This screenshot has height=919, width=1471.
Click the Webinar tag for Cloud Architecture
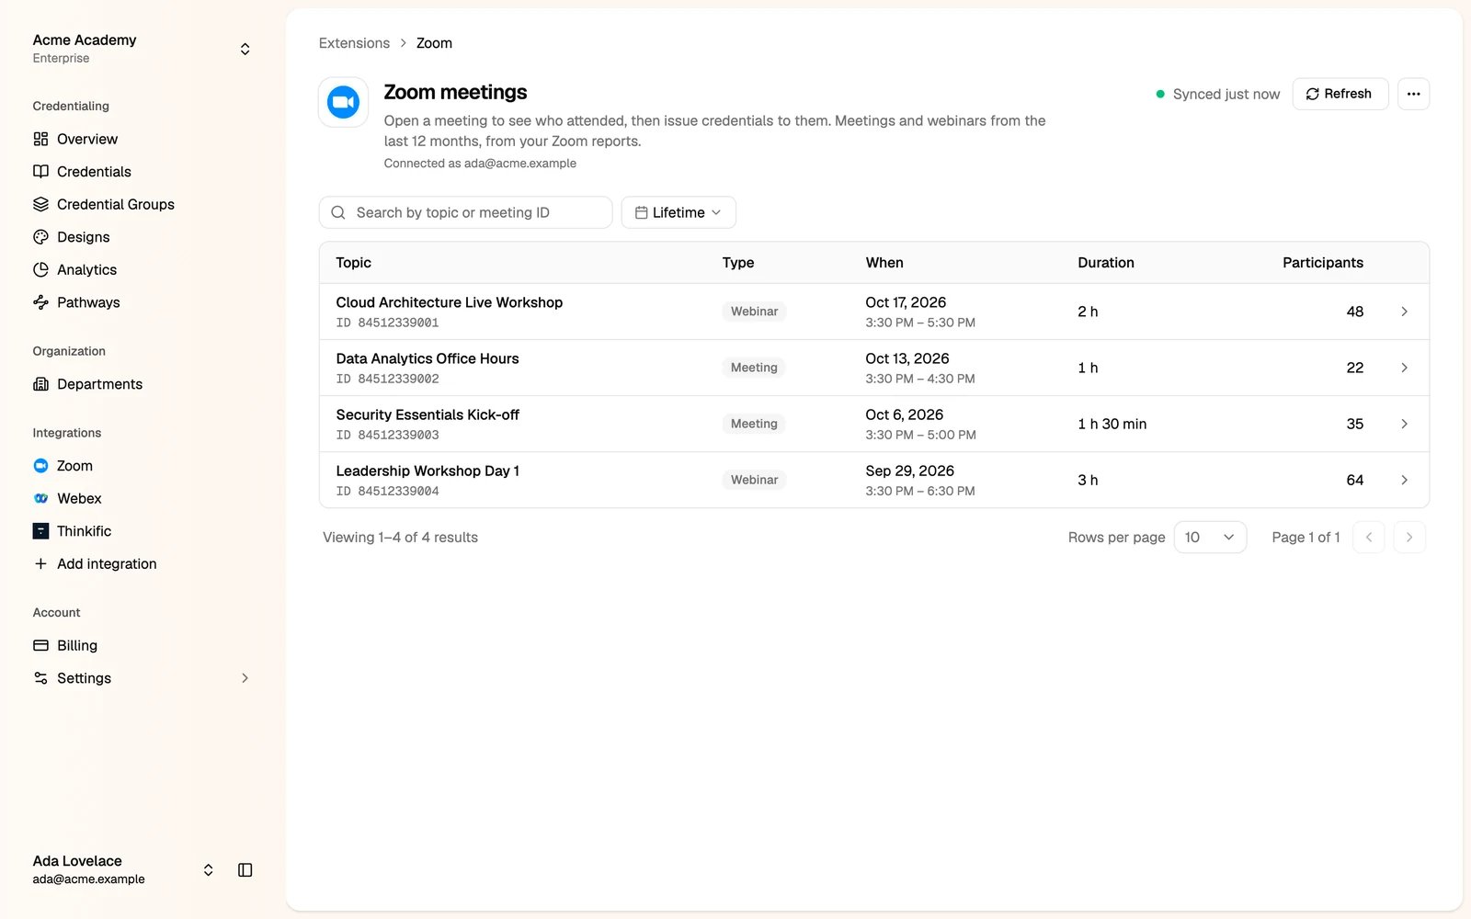(754, 312)
